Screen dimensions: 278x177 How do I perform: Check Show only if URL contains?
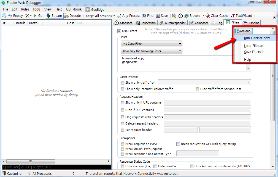click(x=122, y=102)
